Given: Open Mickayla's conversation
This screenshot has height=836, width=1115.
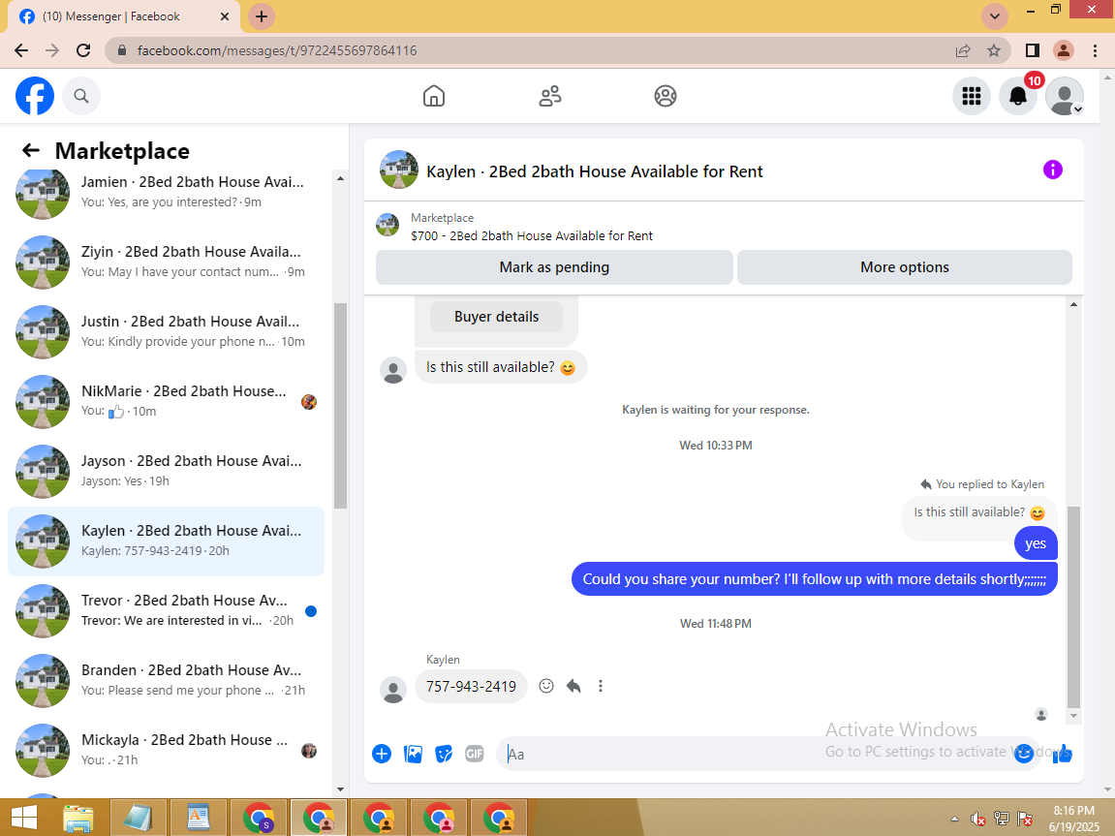Looking at the screenshot, I should pos(166,749).
